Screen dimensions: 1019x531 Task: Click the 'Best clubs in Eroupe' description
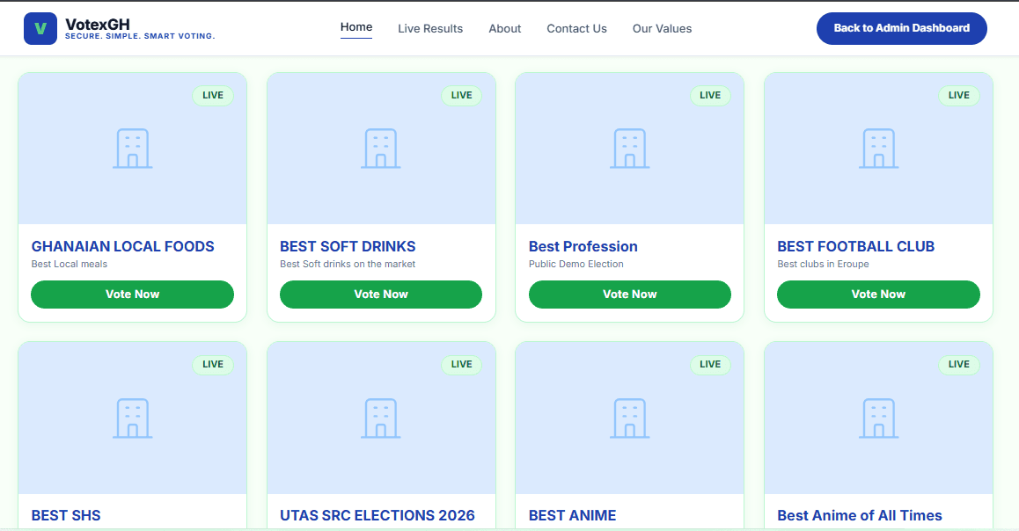pyautogui.click(x=823, y=265)
